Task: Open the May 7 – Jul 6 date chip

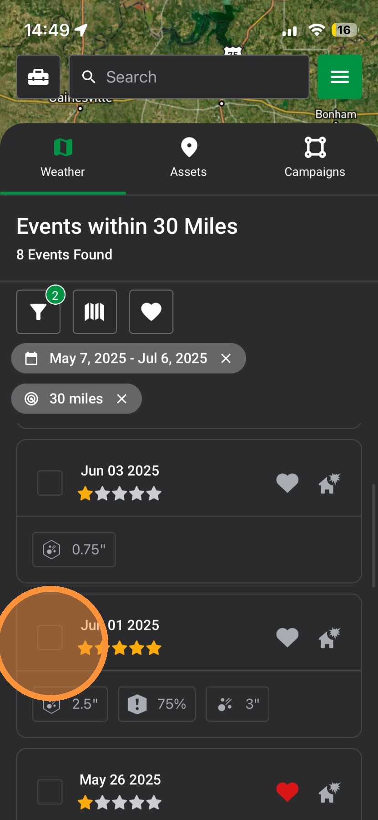Action: click(128, 359)
